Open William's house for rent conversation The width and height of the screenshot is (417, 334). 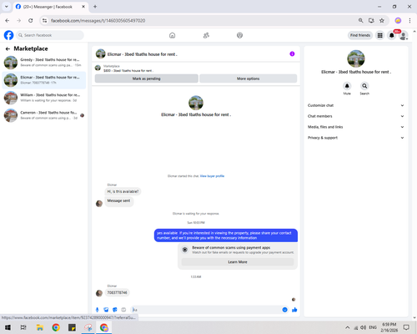[44, 98]
